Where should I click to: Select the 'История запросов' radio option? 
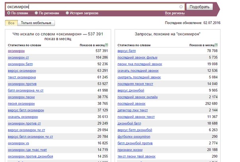67,13
